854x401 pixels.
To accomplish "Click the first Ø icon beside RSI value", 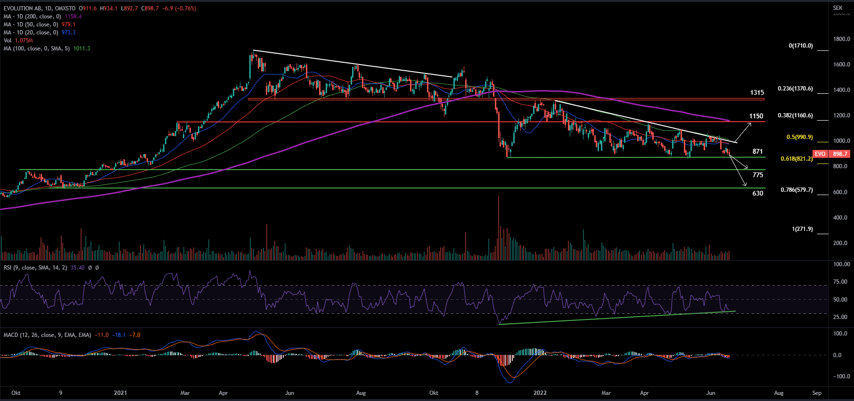I will point(90,268).
